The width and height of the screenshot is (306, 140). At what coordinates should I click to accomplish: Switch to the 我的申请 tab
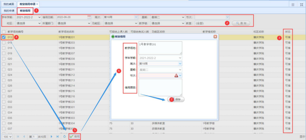pos(9,11)
